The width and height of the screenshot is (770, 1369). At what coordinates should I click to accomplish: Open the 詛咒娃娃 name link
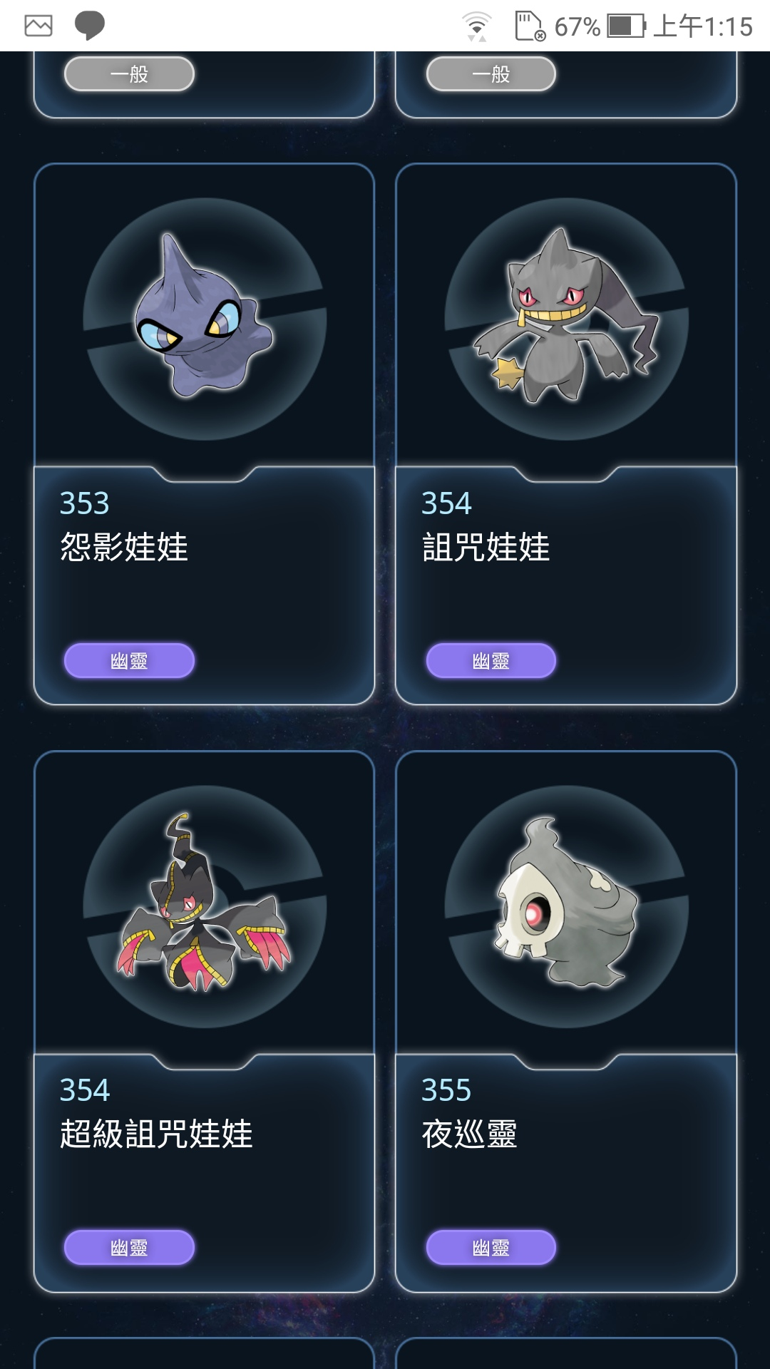486,548
